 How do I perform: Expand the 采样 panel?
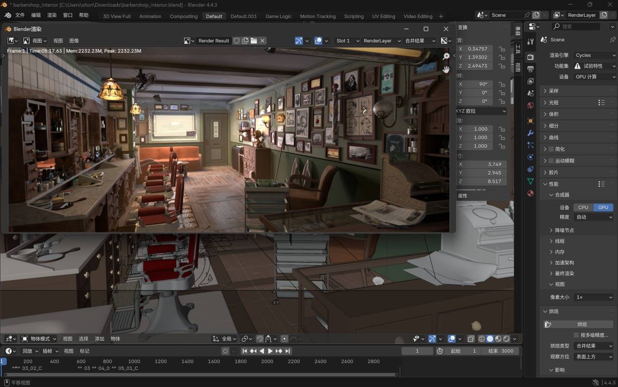[x=554, y=91]
